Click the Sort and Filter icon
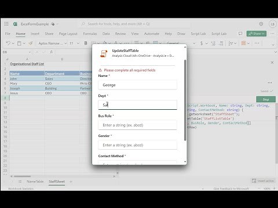 point(231,43)
